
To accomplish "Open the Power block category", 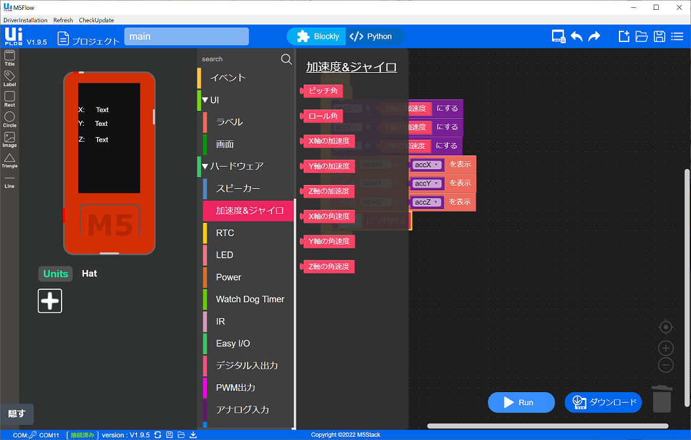I will pos(248,277).
